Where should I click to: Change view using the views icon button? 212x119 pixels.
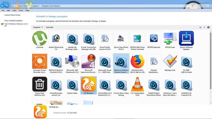(201, 27)
